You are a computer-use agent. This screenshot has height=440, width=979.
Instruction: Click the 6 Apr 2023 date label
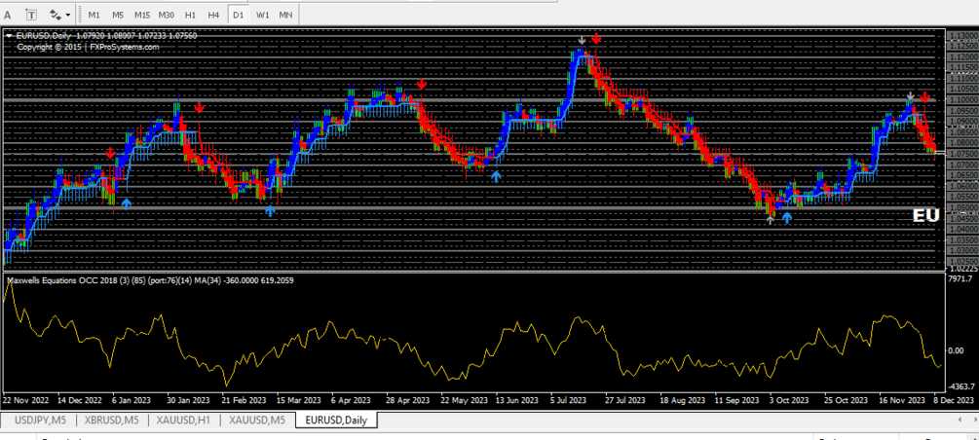[x=352, y=400]
